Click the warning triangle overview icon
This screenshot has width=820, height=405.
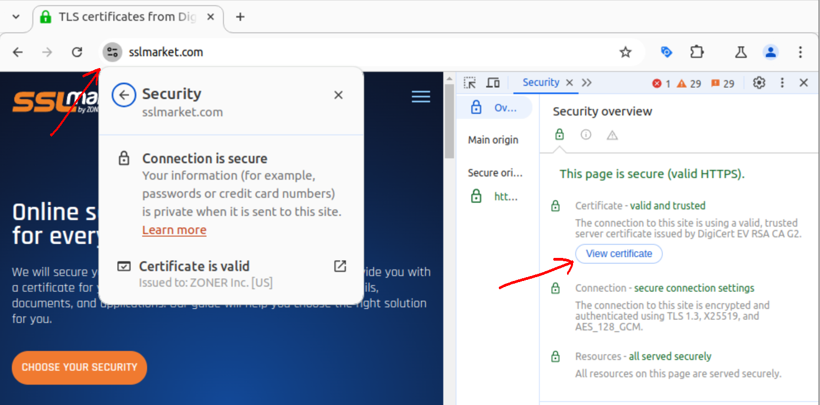click(x=612, y=134)
